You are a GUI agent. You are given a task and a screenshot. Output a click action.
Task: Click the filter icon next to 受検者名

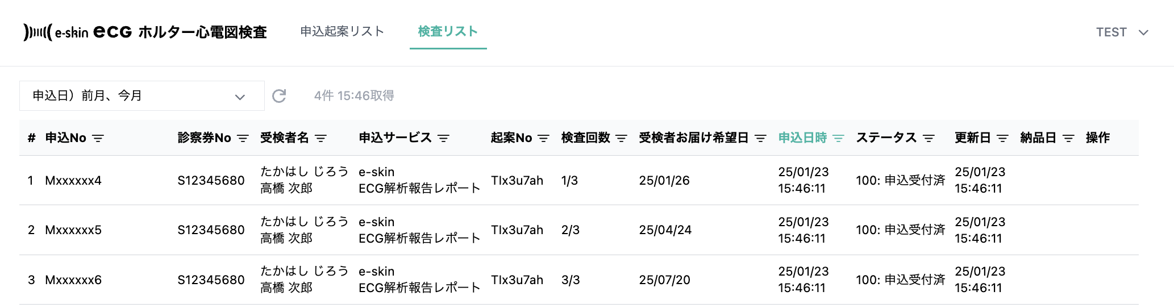320,138
